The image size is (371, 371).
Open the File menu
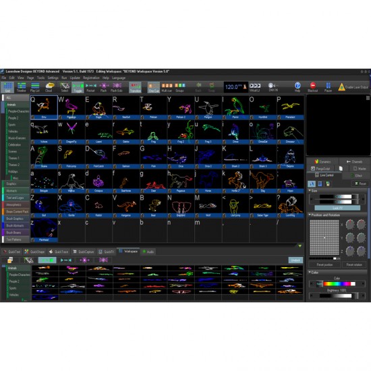pos(4,78)
